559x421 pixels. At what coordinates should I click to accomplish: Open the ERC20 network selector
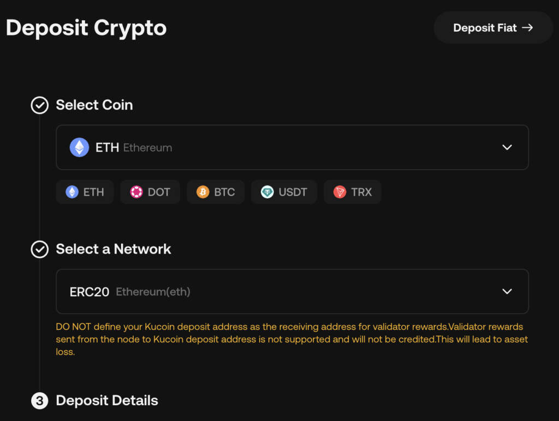tap(292, 291)
